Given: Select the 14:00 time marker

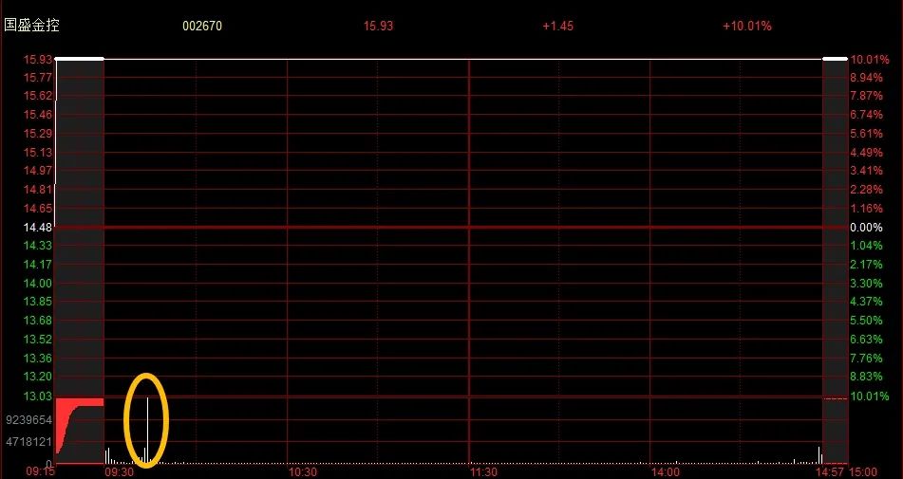Looking at the screenshot, I should [x=665, y=471].
